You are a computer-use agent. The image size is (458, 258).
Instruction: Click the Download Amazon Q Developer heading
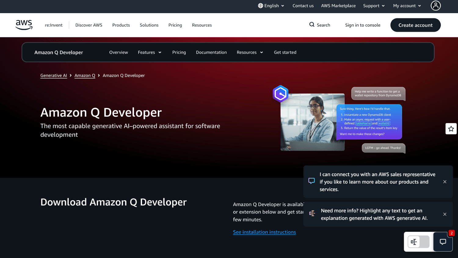click(x=114, y=202)
